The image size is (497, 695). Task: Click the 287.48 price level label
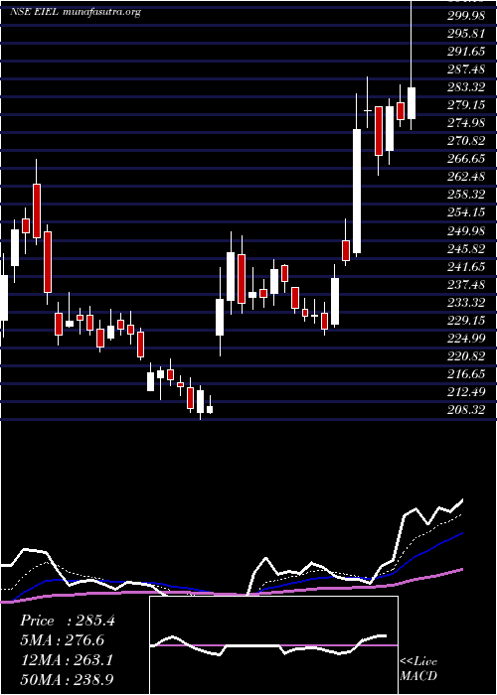[465, 69]
